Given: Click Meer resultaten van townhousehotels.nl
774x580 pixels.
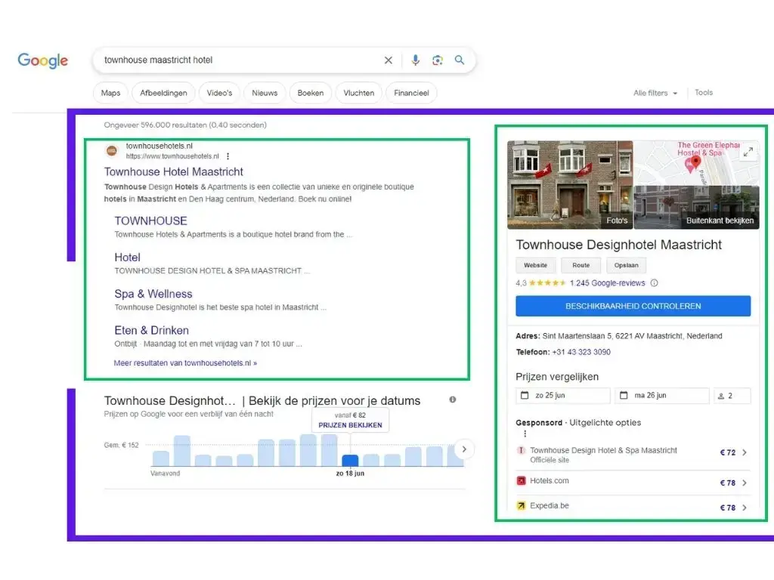Looking at the screenshot, I should pyautogui.click(x=185, y=363).
